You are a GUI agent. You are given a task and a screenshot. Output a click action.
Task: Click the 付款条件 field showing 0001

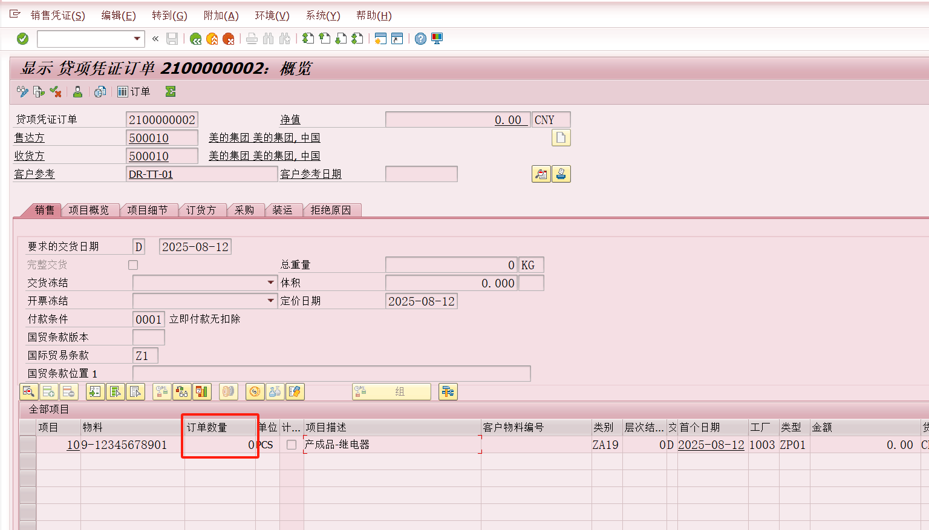[x=149, y=319]
